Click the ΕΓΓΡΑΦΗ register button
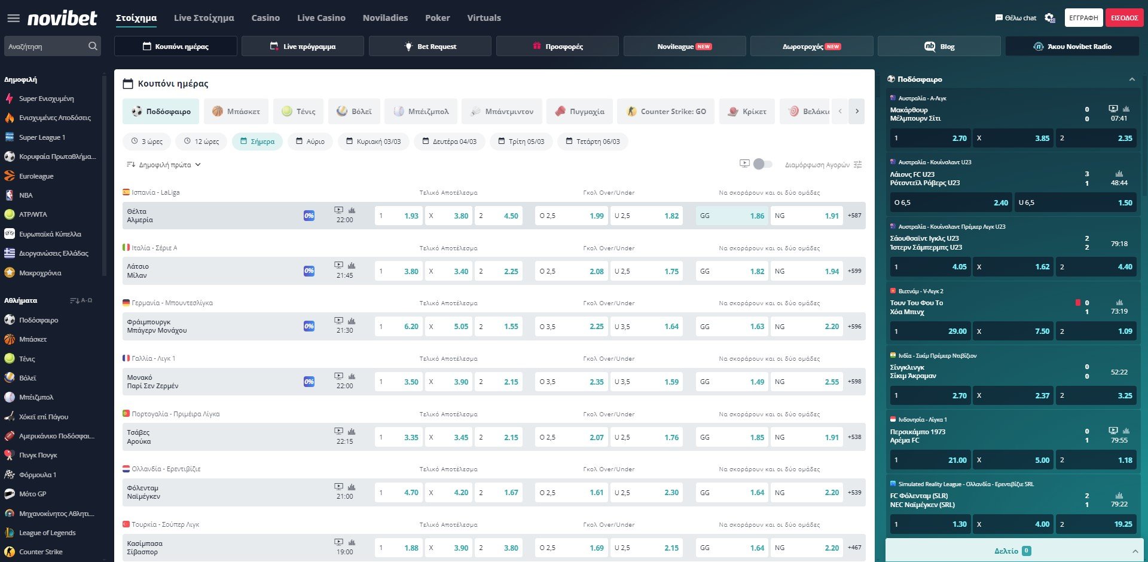 (x=1083, y=18)
